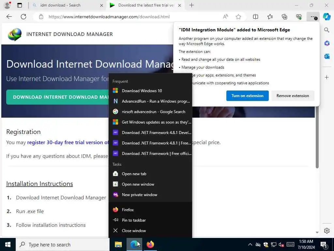Show hidden tray icons chevron
Image resolution: width=334 pixels, height=251 pixels.
[250, 244]
